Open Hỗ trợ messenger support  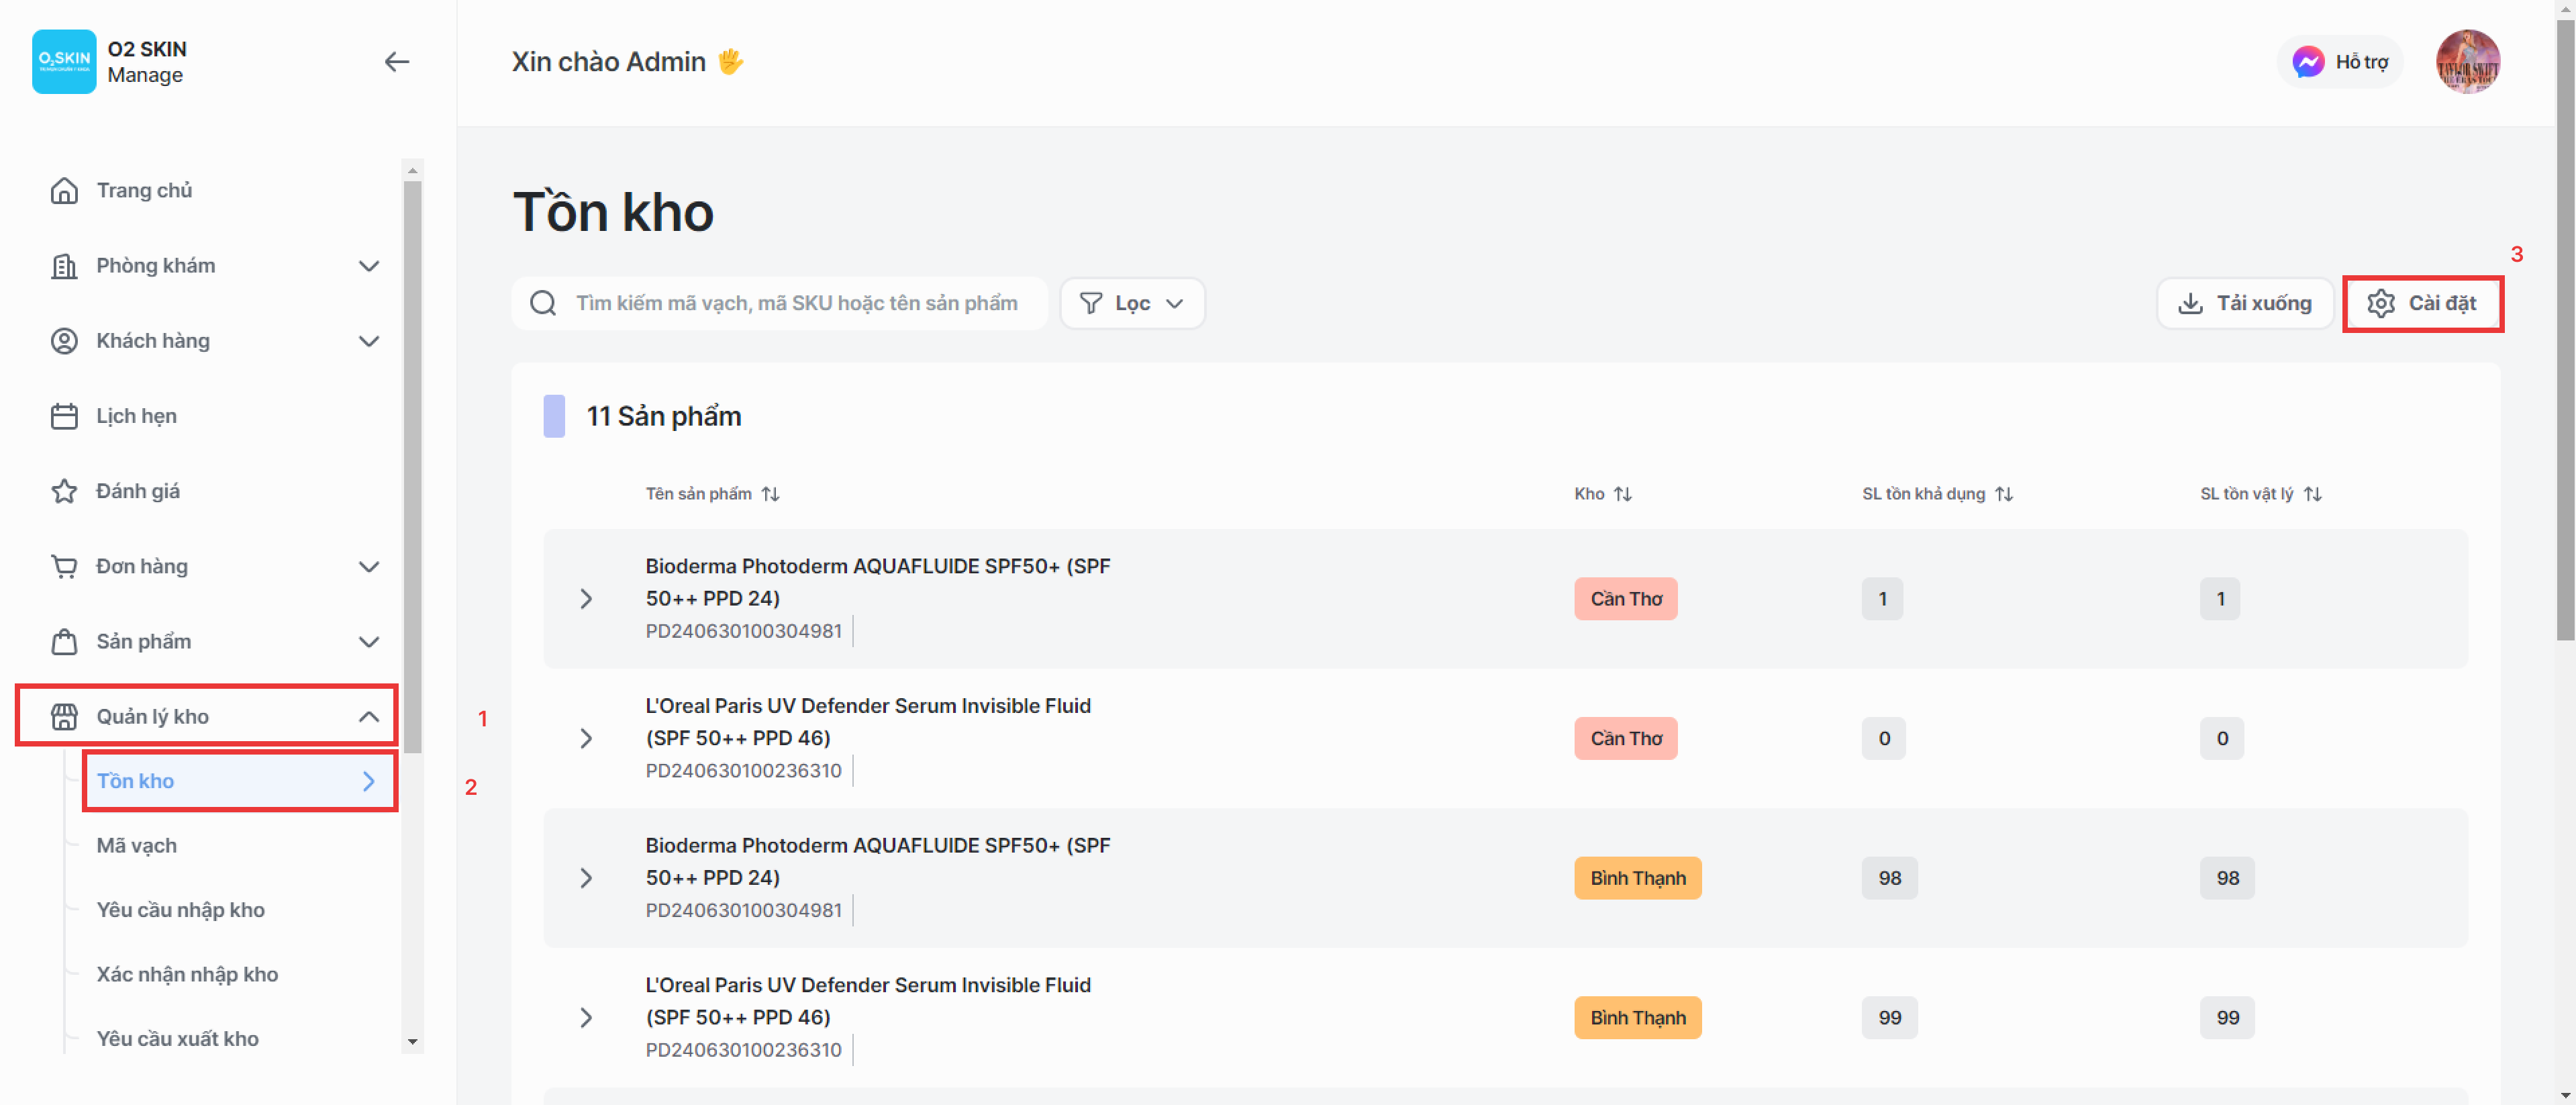tap(2340, 62)
